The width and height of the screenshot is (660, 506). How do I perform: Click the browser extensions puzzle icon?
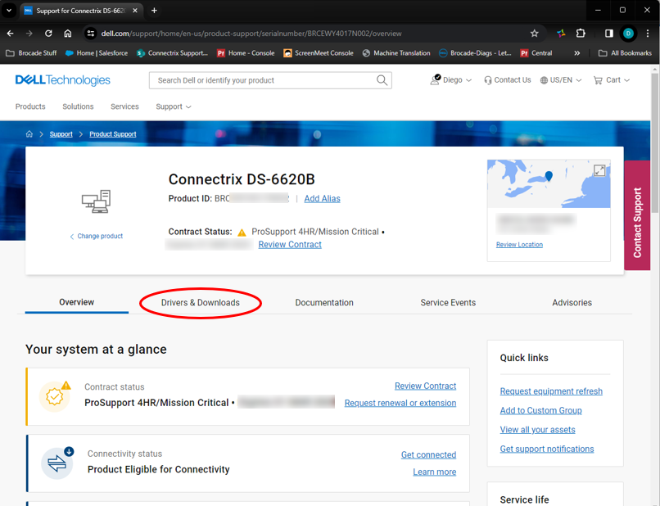point(581,34)
